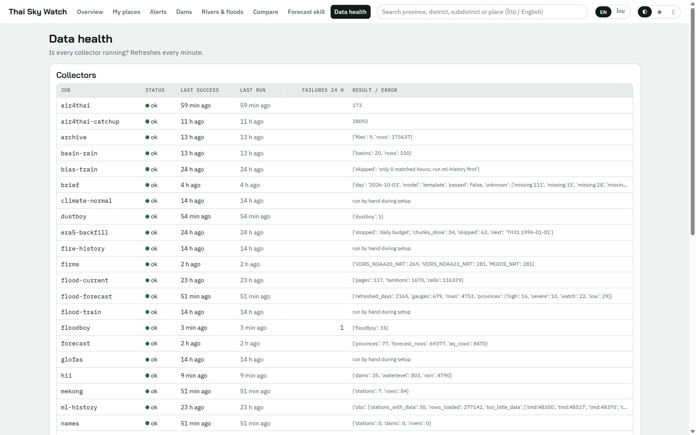Click the forecast provinces result text
Viewport: 696px width, 435px height.
click(420, 344)
